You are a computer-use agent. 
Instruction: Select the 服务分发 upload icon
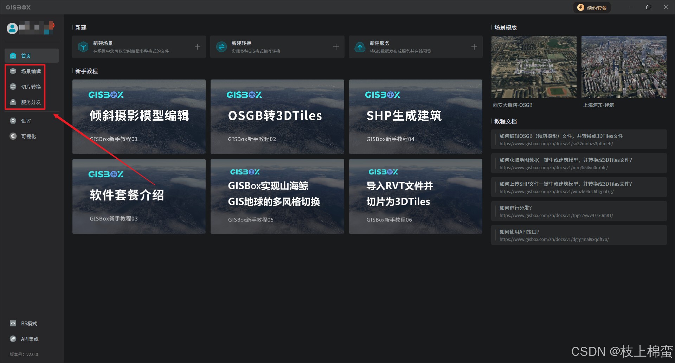(13, 102)
